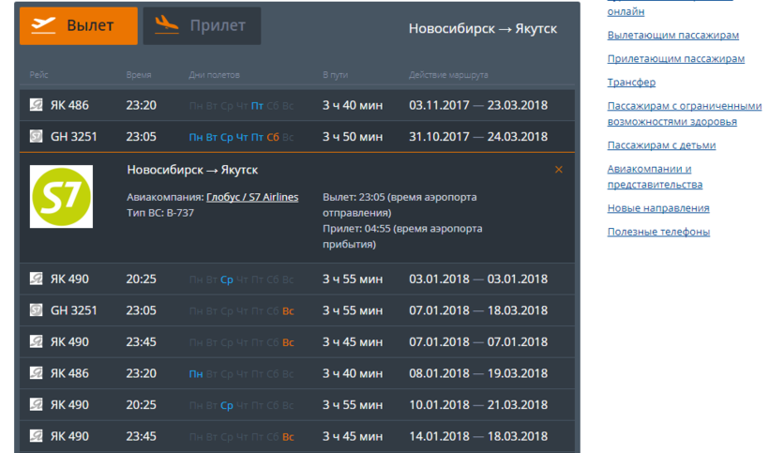The width and height of the screenshot is (769, 453).
Task: Open Новые направления link
Action: [x=657, y=208]
